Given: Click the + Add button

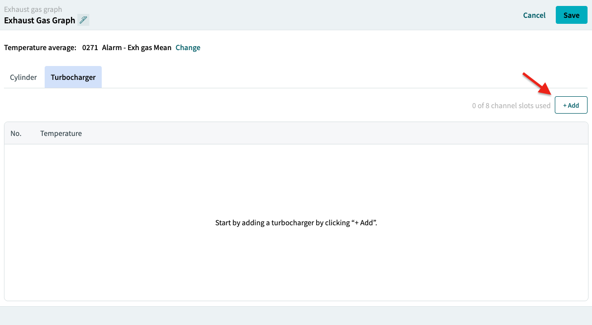Looking at the screenshot, I should (x=571, y=105).
